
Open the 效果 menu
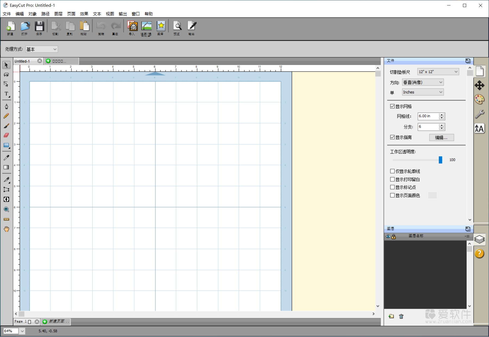coord(84,14)
